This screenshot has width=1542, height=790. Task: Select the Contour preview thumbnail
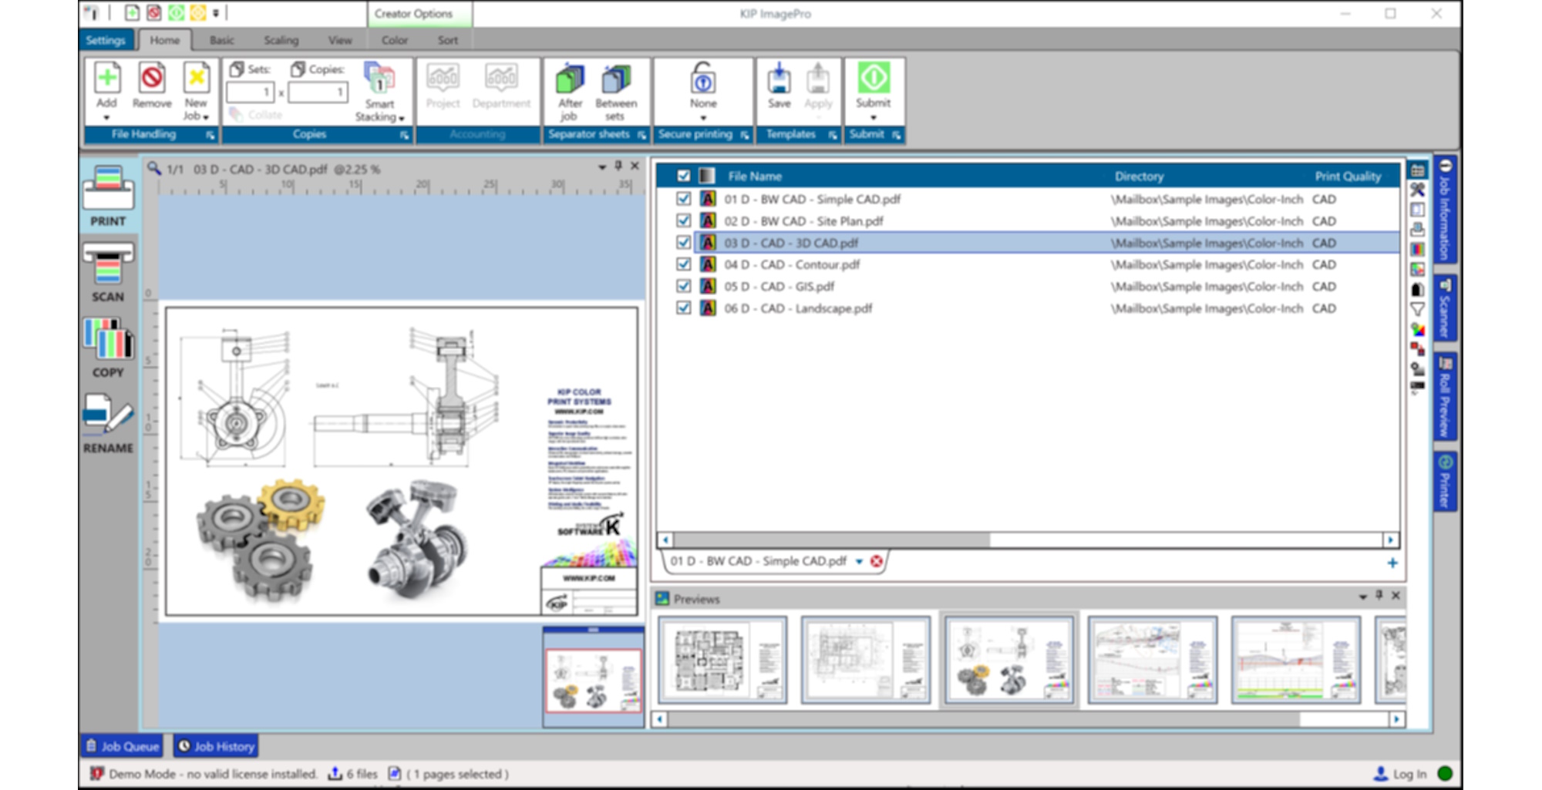pyautogui.click(x=1152, y=659)
